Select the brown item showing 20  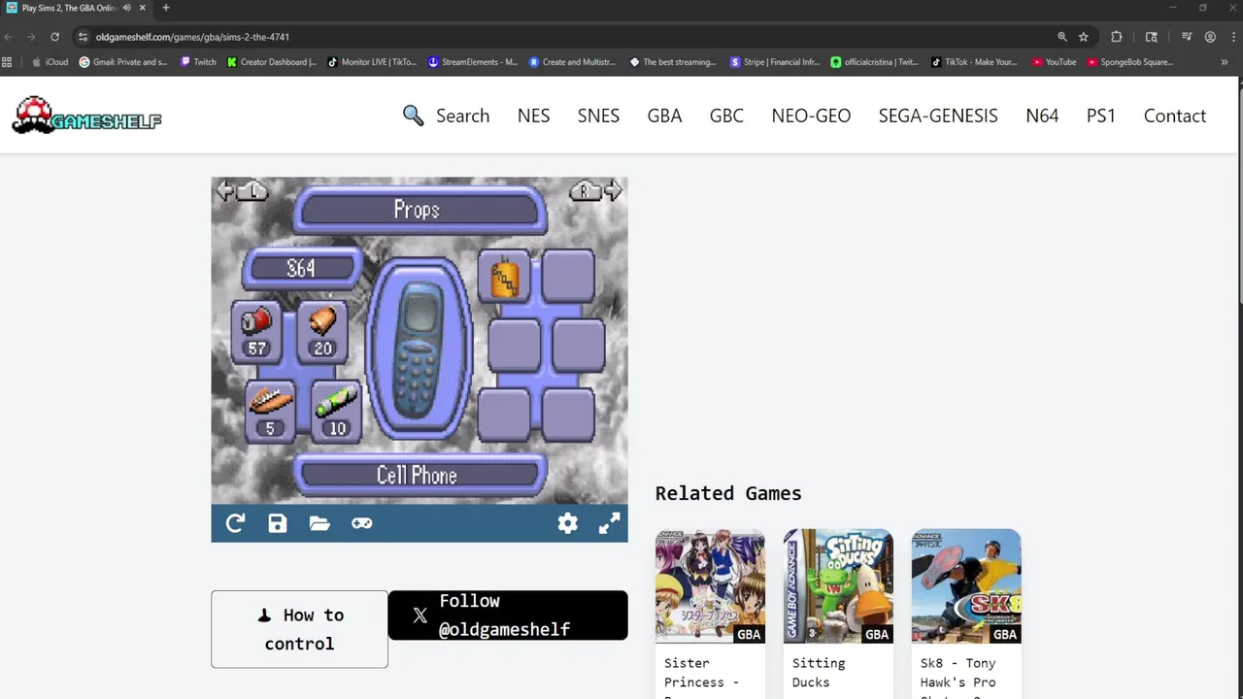coord(322,332)
